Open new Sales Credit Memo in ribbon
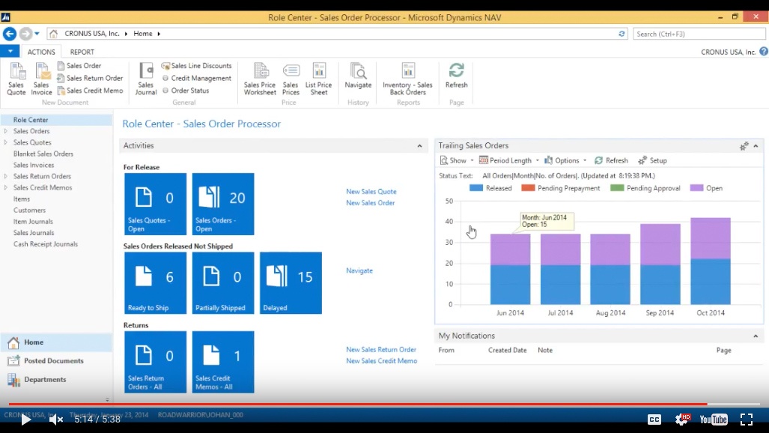Image resolution: width=769 pixels, height=433 pixels. pos(90,91)
